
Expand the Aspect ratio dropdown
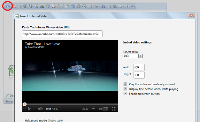tap(141, 56)
